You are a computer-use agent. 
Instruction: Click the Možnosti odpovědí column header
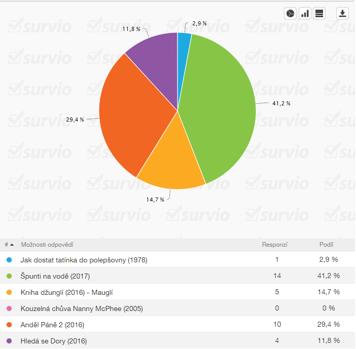(x=47, y=245)
